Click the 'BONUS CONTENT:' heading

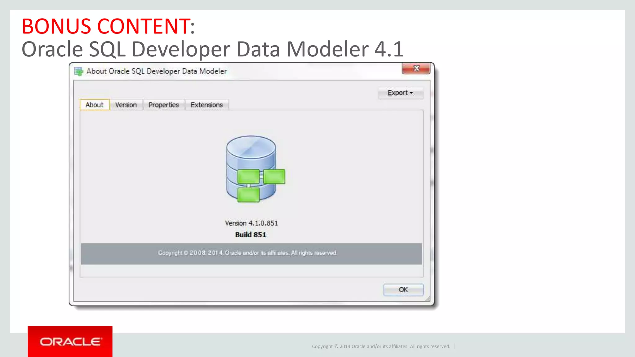108,26
